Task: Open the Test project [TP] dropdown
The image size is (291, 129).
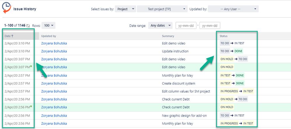Action: pos(162,9)
